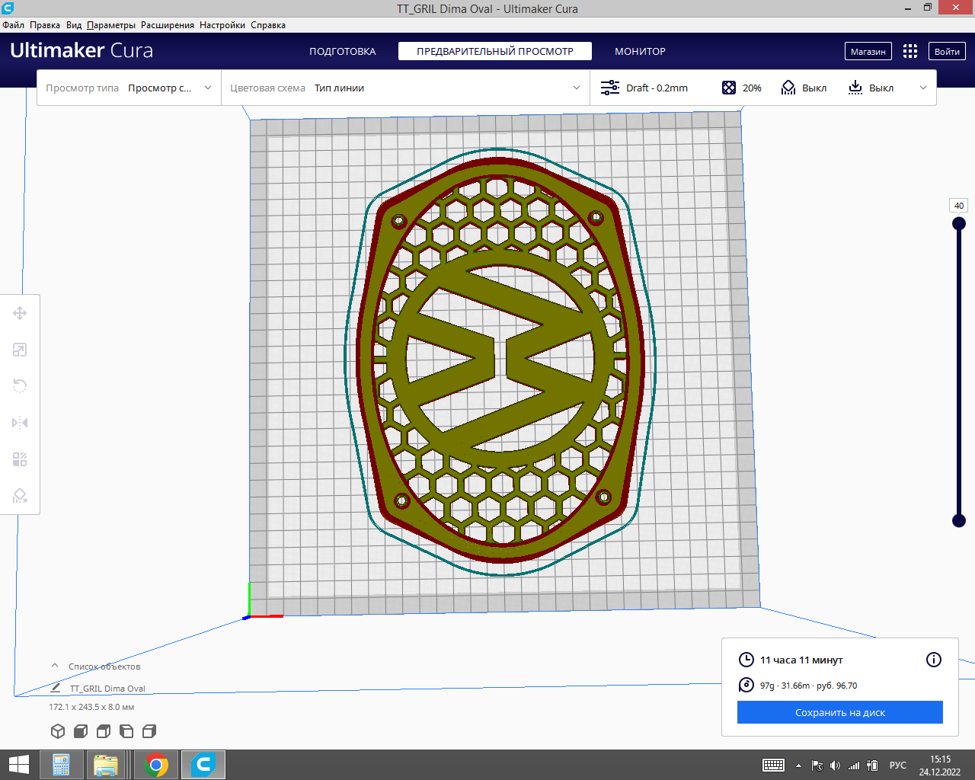Click the print settings sliders icon
This screenshot has width=975, height=780.
[610, 88]
